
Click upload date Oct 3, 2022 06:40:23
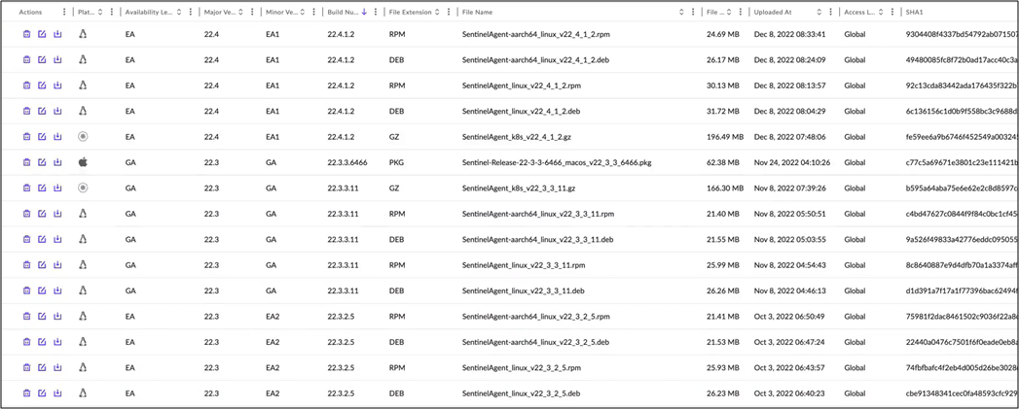point(789,393)
